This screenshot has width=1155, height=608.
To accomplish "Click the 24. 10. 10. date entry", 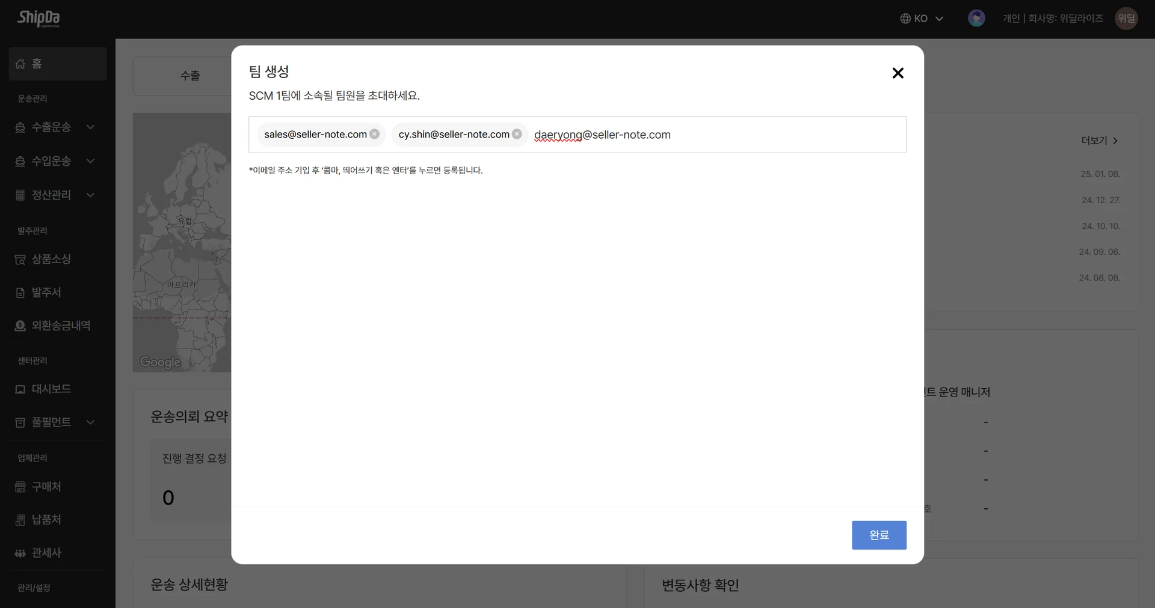I will tap(1101, 226).
